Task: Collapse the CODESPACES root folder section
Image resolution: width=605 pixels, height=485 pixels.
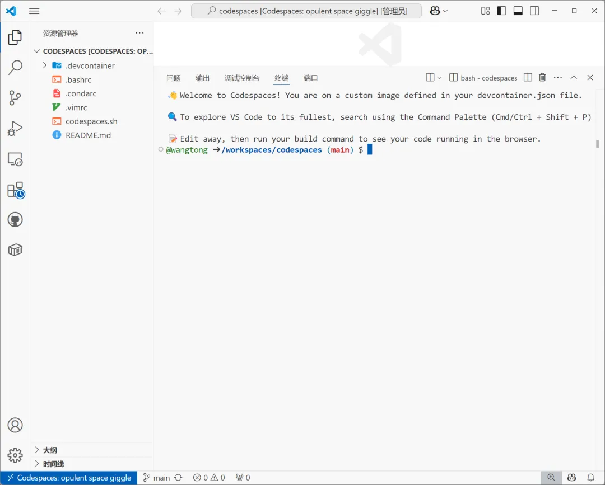Action: click(92, 51)
